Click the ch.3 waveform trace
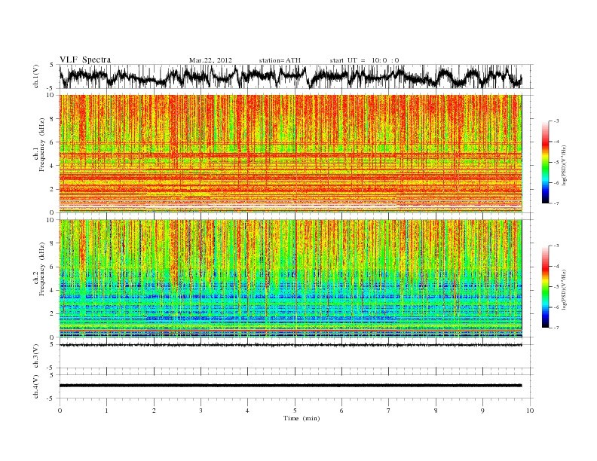Image resolution: width=597 pixels, height=461 pixels. 290,345
